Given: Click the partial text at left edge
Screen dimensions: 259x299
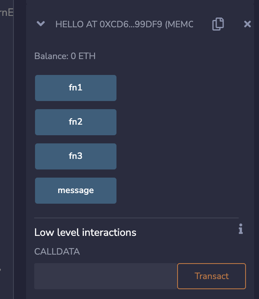Looking at the screenshot, I should click(7, 13).
